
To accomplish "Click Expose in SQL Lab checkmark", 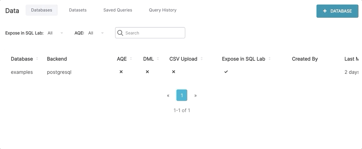I will point(226,72).
